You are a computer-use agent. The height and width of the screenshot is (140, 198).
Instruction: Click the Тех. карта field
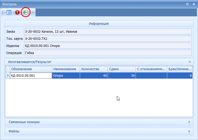[107, 39]
